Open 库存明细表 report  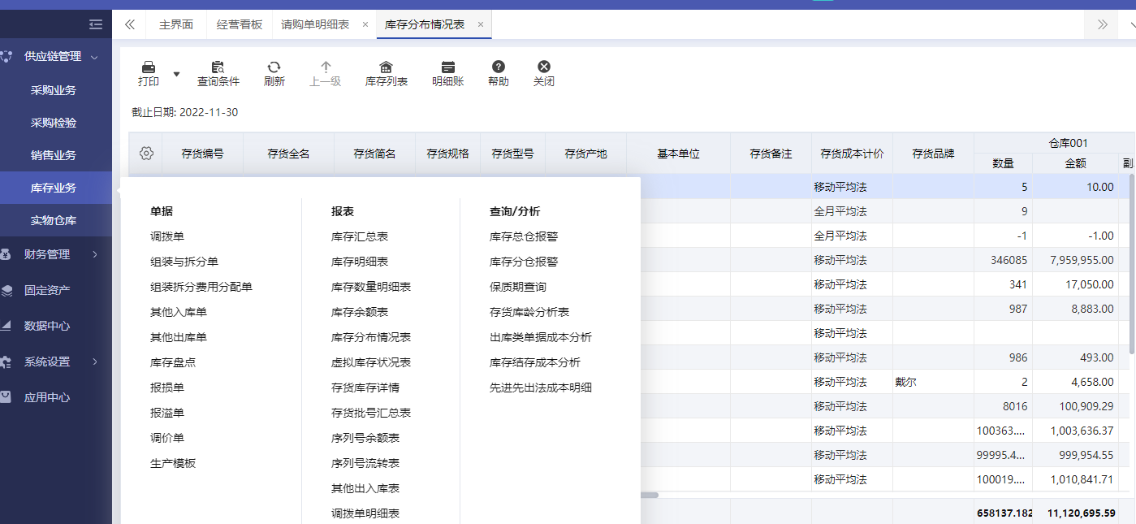pyautogui.click(x=360, y=262)
